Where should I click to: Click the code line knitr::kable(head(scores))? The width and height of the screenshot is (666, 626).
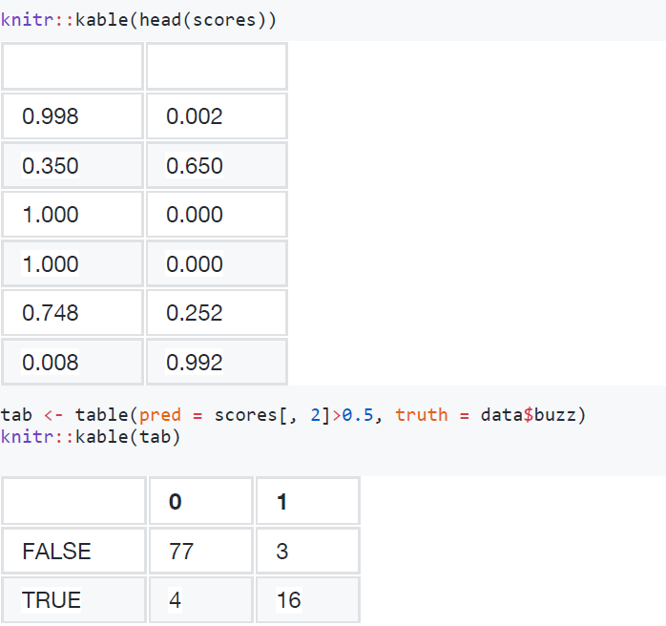pos(138,19)
